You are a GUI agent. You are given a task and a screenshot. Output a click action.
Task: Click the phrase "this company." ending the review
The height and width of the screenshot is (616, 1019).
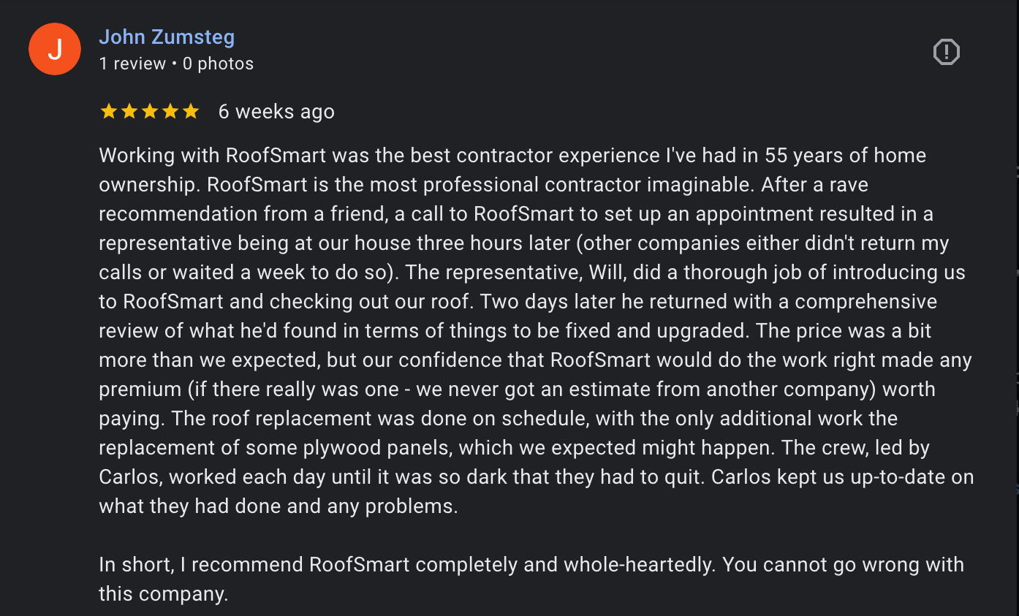click(164, 594)
